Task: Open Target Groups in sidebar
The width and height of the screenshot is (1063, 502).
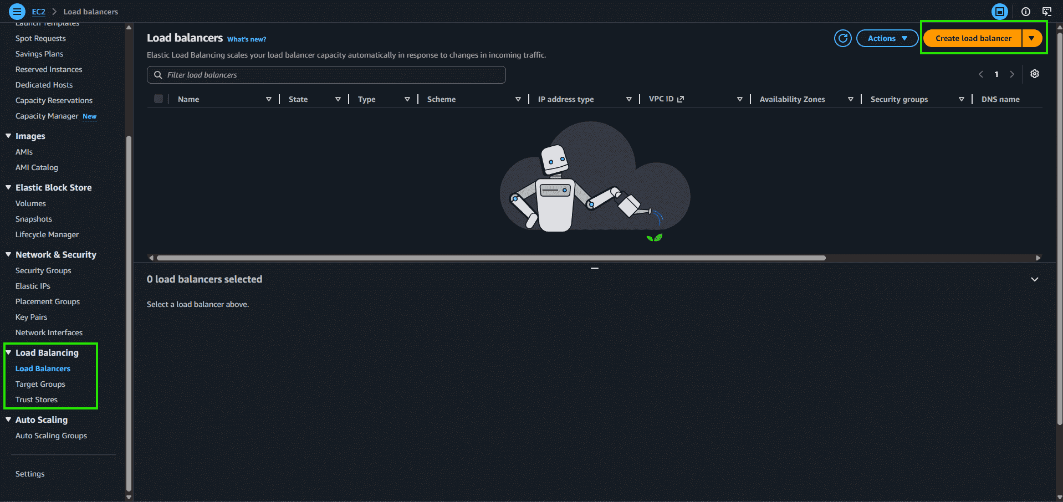Action: [x=40, y=384]
